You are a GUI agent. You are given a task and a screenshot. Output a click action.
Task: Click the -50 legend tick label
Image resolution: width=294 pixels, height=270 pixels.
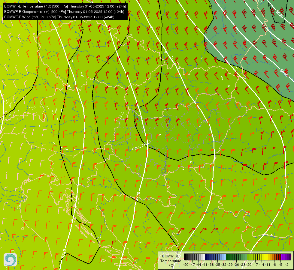pyautogui.click(x=186, y=265)
